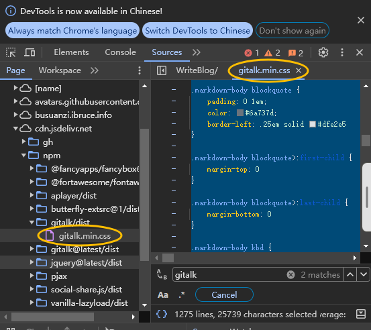Select the gitalk.min.css file icon in tree

pyautogui.click(x=50, y=235)
